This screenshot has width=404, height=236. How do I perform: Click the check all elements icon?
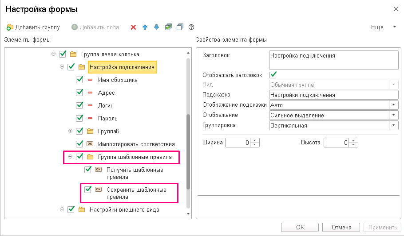168,27
